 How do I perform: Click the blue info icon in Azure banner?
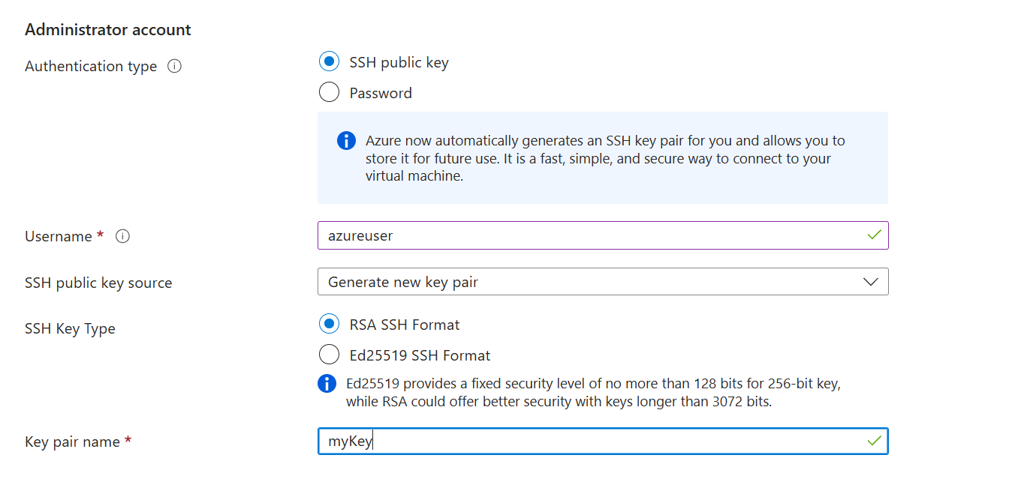click(346, 140)
